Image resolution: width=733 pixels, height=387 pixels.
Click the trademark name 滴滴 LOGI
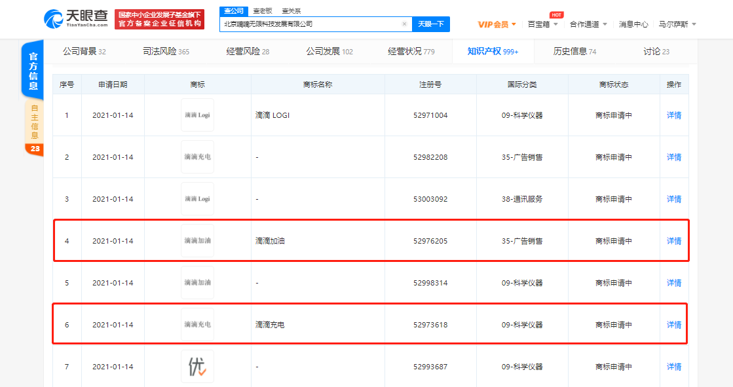pyautogui.click(x=272, y=115)
